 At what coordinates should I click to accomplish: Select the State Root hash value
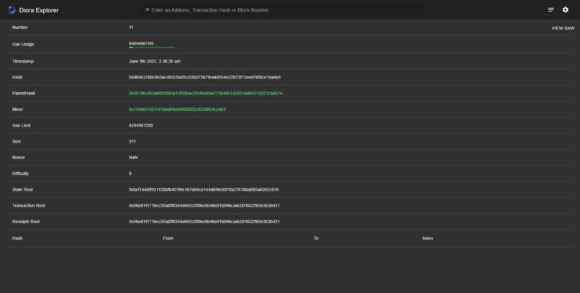[x=204, y=189]
